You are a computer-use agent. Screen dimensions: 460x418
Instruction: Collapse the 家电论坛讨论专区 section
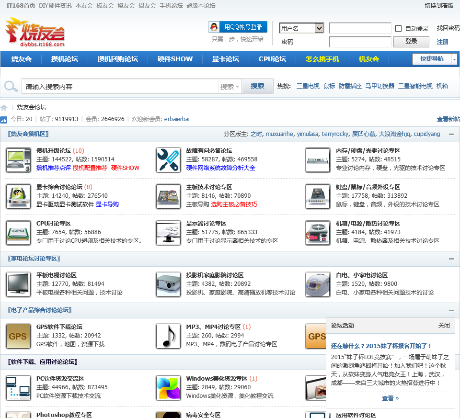tap(451, 259)
